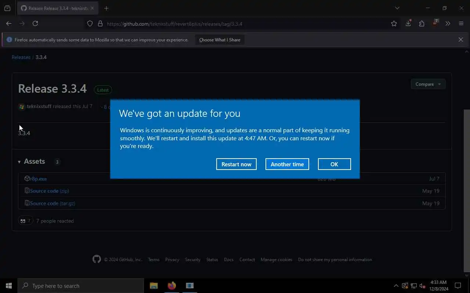
Task: Click the red extension badge icon in toolbar
Action: (435, 23)
